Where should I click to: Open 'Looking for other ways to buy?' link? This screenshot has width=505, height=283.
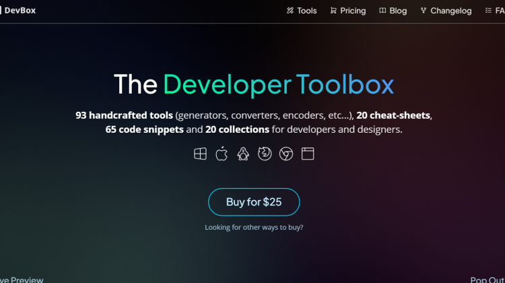click(x=254, y=227)
